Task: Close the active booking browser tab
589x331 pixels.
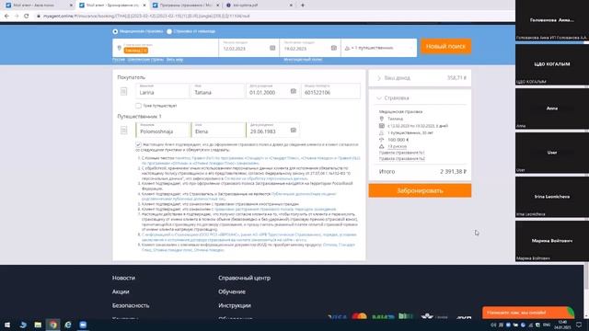Action: coord(144,6)
